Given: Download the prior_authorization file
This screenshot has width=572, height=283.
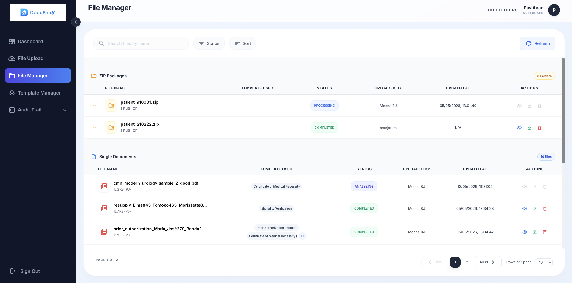Looking at the screenshot, I should click(x=535, y=232).
